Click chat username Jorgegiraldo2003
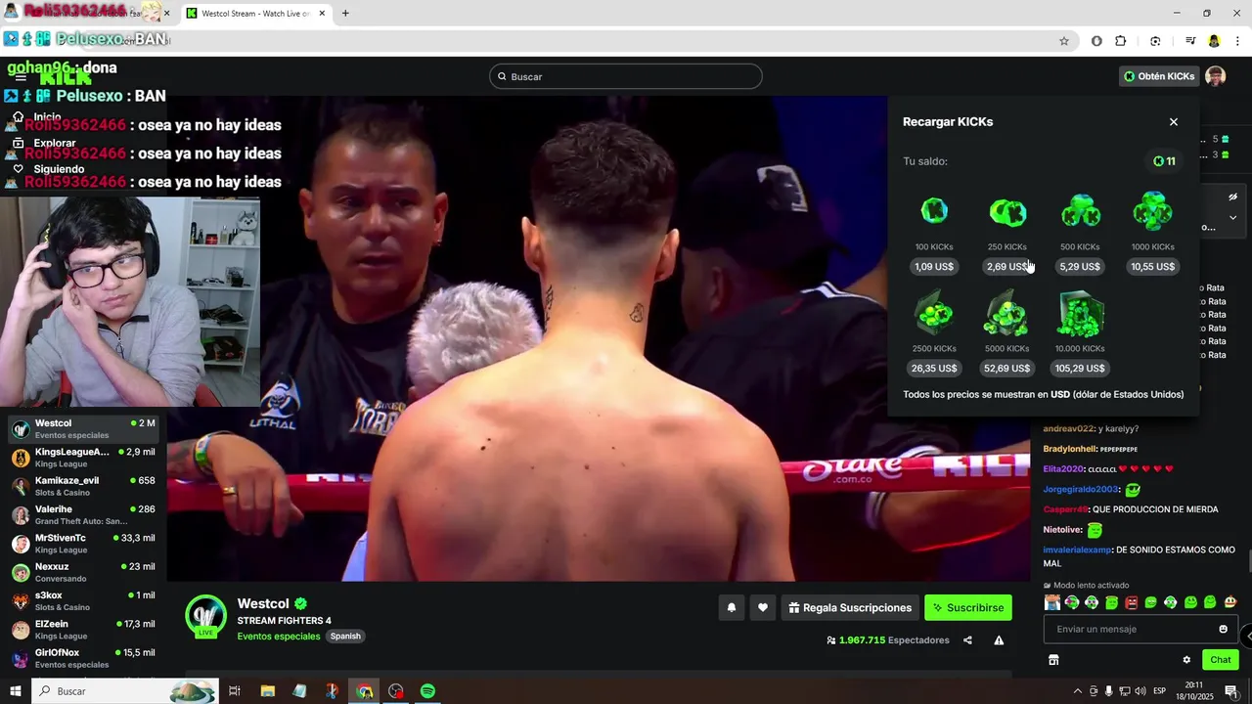 click(1081, 489)
